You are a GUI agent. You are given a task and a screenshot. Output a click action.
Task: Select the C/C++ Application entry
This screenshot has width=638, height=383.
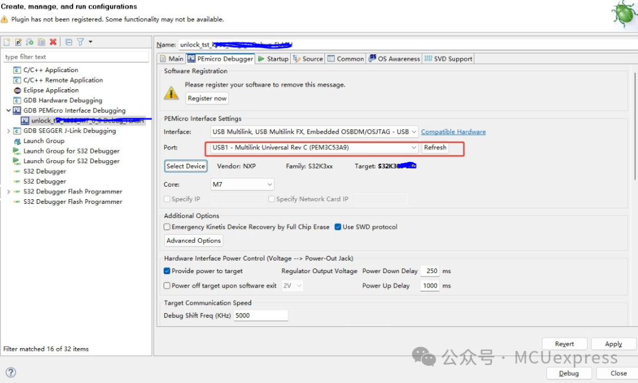coord(51,70)
